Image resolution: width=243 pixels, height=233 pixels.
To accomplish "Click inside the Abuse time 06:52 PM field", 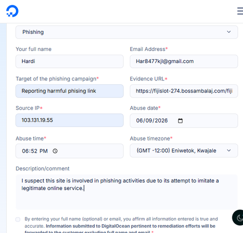I will point(69,151).
